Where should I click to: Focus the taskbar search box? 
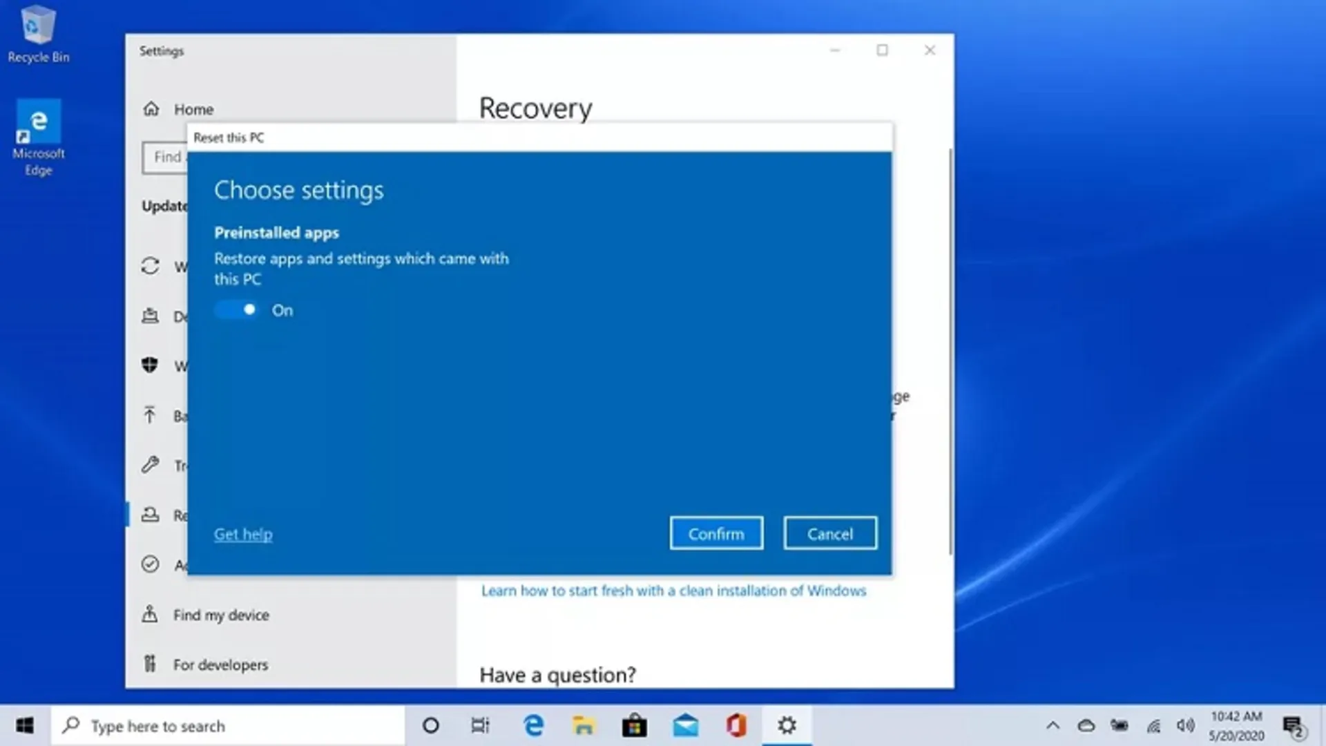coord(228,726)
